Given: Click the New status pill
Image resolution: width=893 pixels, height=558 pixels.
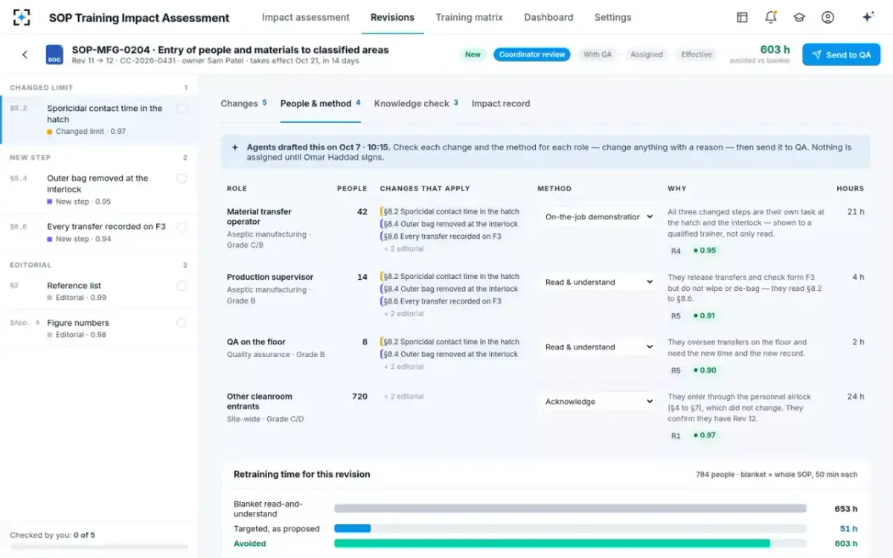Looking at the screenshot, I should (x=473, y=54).
